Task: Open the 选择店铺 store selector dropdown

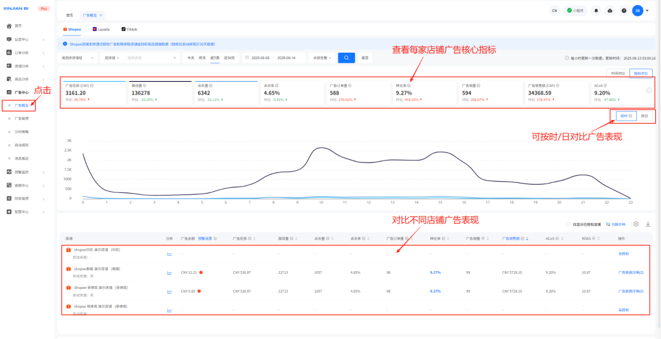Action: pyautogui.click(x=151, y=58)
